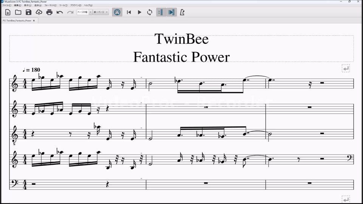Toggle play repeats
The width and height of the screenshot is (363, 204).
click(x=161, y=12)
